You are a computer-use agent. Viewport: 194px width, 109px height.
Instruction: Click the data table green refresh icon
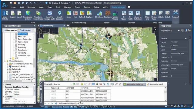tap(74, 84)
